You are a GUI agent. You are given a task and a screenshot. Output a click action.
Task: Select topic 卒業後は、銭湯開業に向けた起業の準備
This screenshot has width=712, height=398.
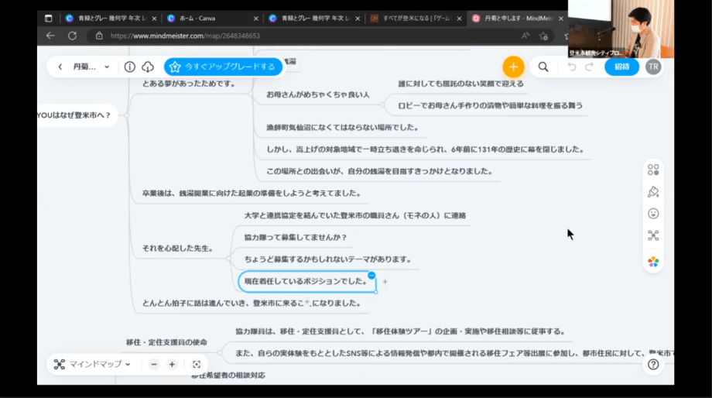point(252,194)
